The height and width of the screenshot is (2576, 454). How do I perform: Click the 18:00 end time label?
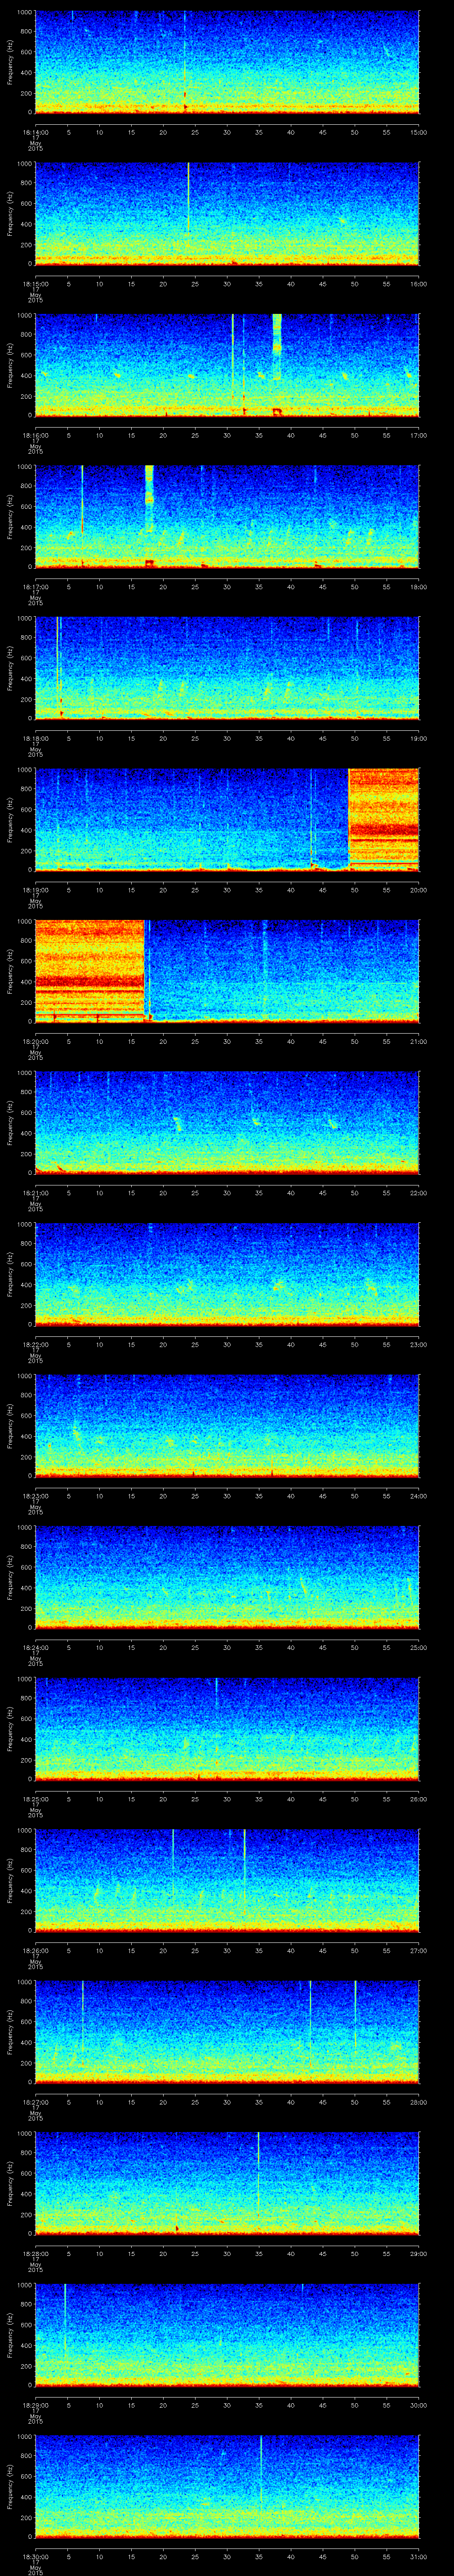(x=419, y=587)
